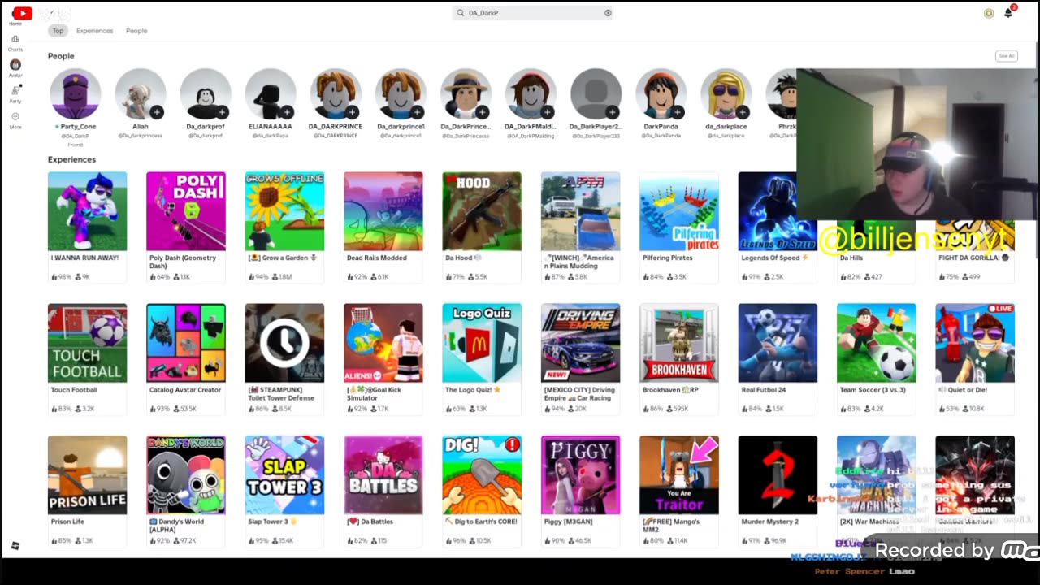This screenshot has height=585, width=1040.
Task: Add Aliah as a friend
Action: [157, 112]
